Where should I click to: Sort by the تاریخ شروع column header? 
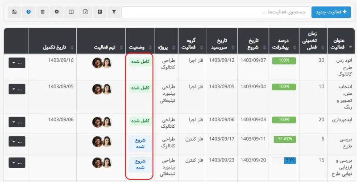click(x=253, y=41)
